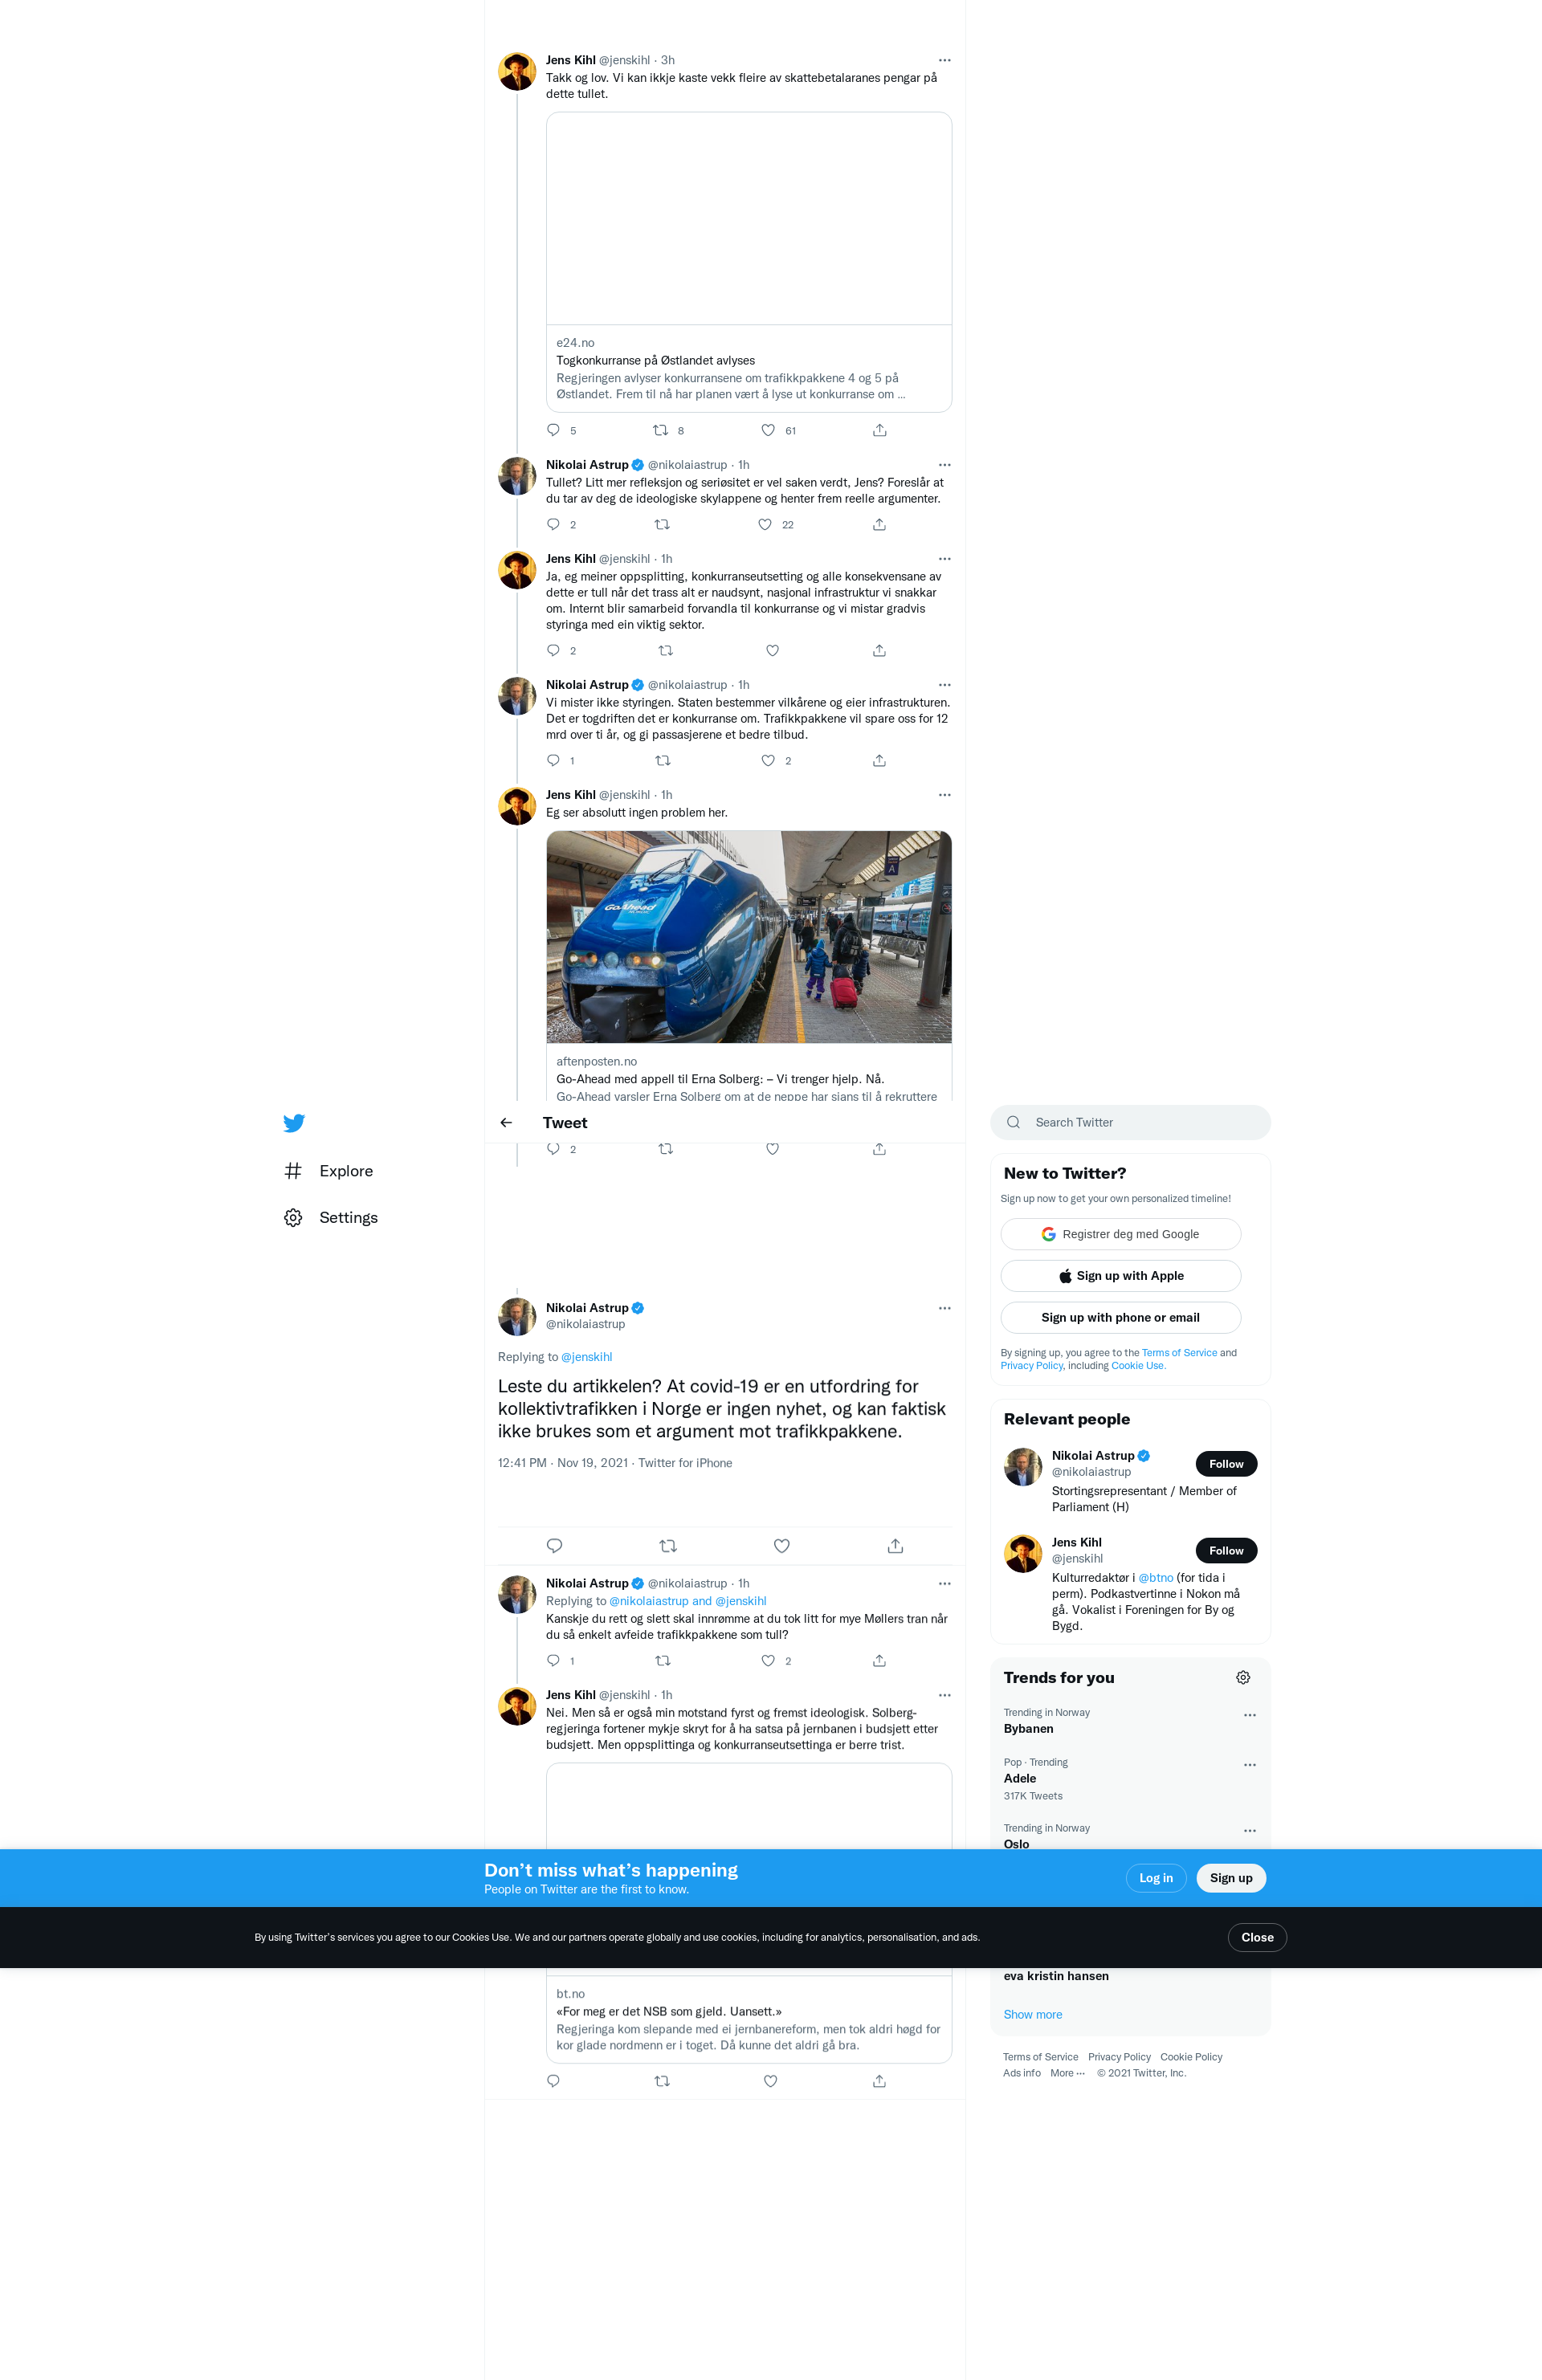Image resolution: width=1542 pixels, height=2380 pixels.
Task: Retweet the e24.no Togkonkurranse tweet
Action: coord(661,431)
